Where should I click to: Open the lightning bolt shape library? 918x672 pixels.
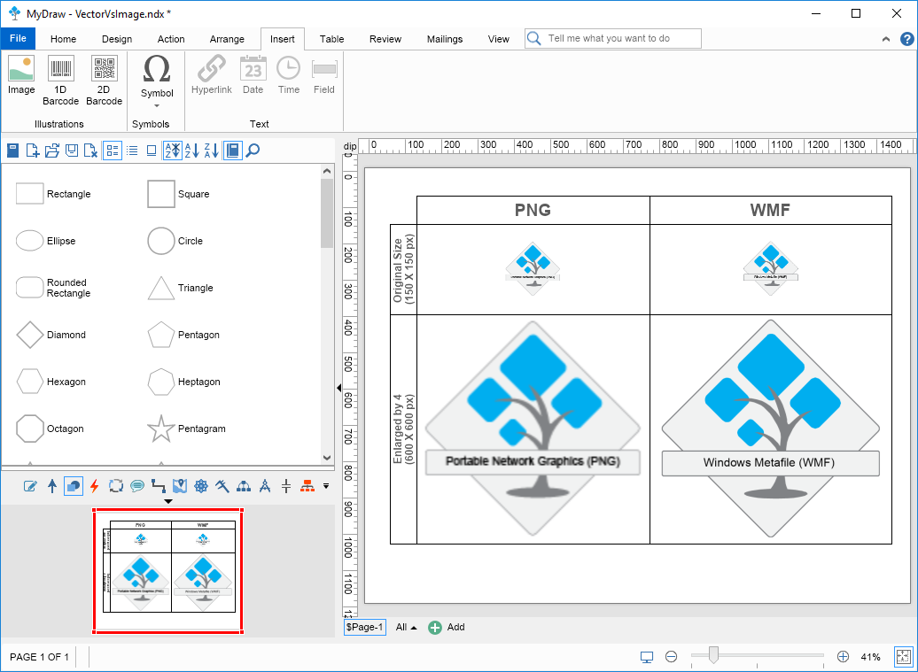tap(95, 485)
